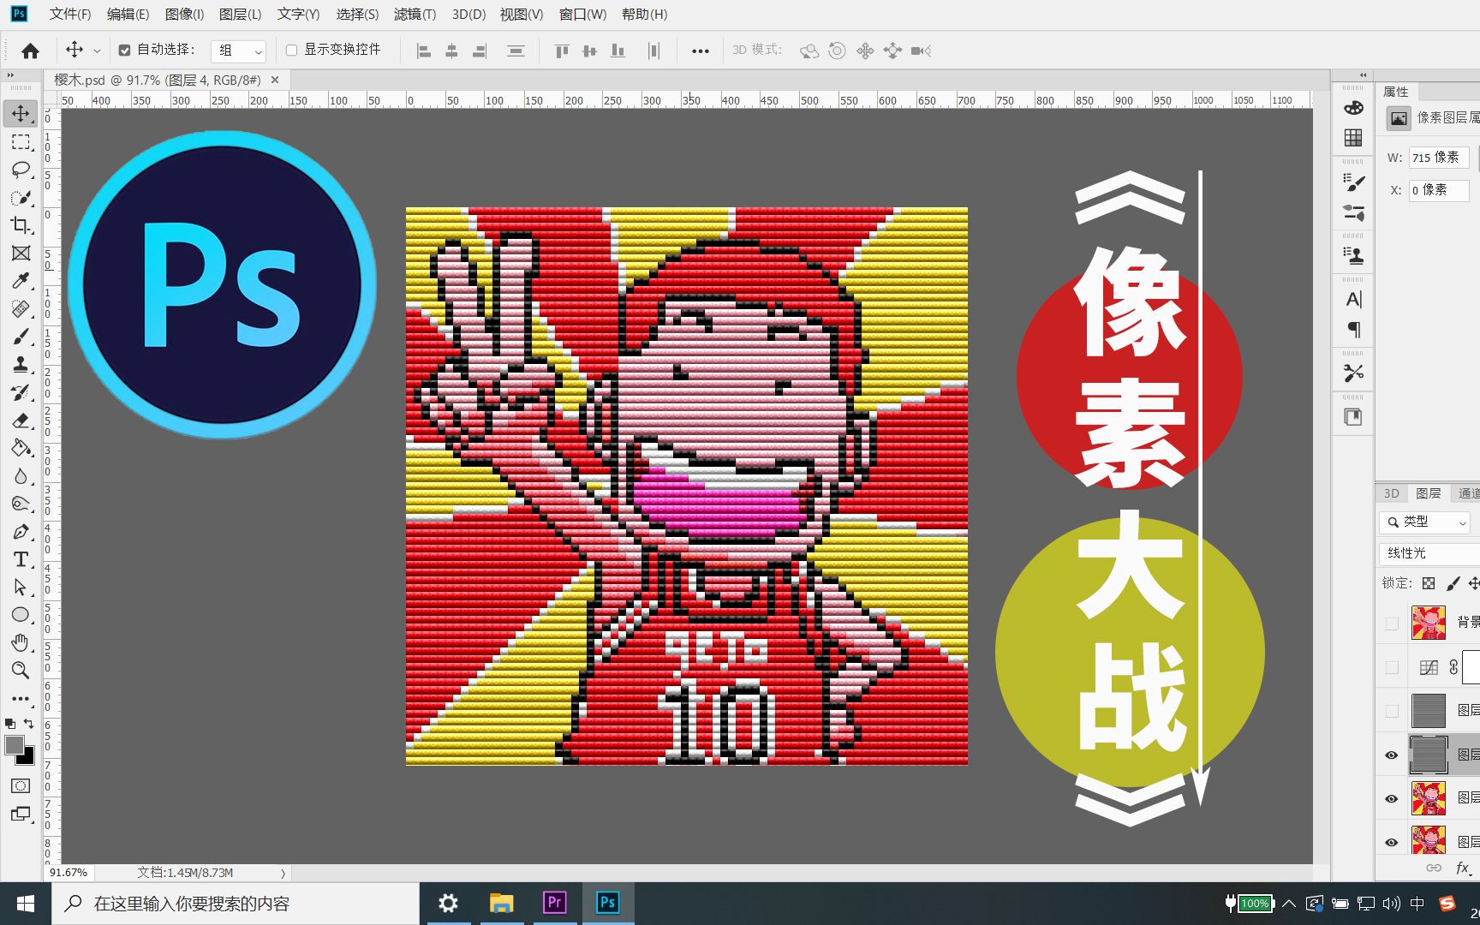Select the Clone Stamp tool
1480x925 pixels.
(x=21, y=365)
